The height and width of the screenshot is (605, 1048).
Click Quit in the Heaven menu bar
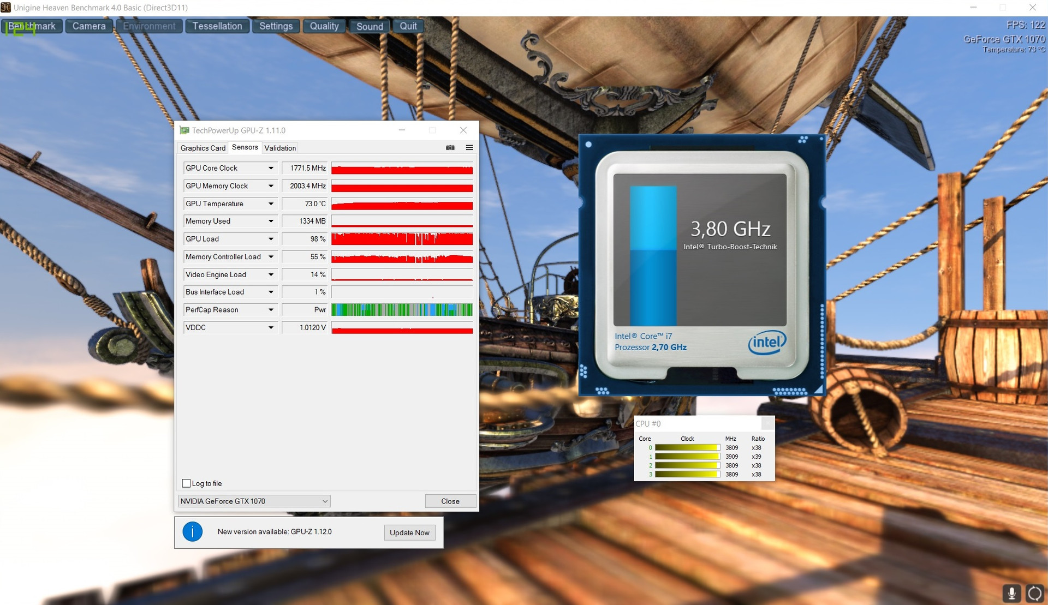pos(408,26)
